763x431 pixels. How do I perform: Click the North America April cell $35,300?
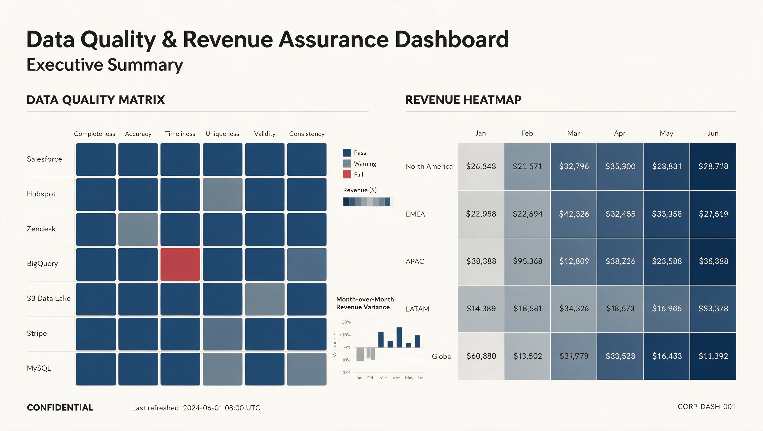[620, 167]
